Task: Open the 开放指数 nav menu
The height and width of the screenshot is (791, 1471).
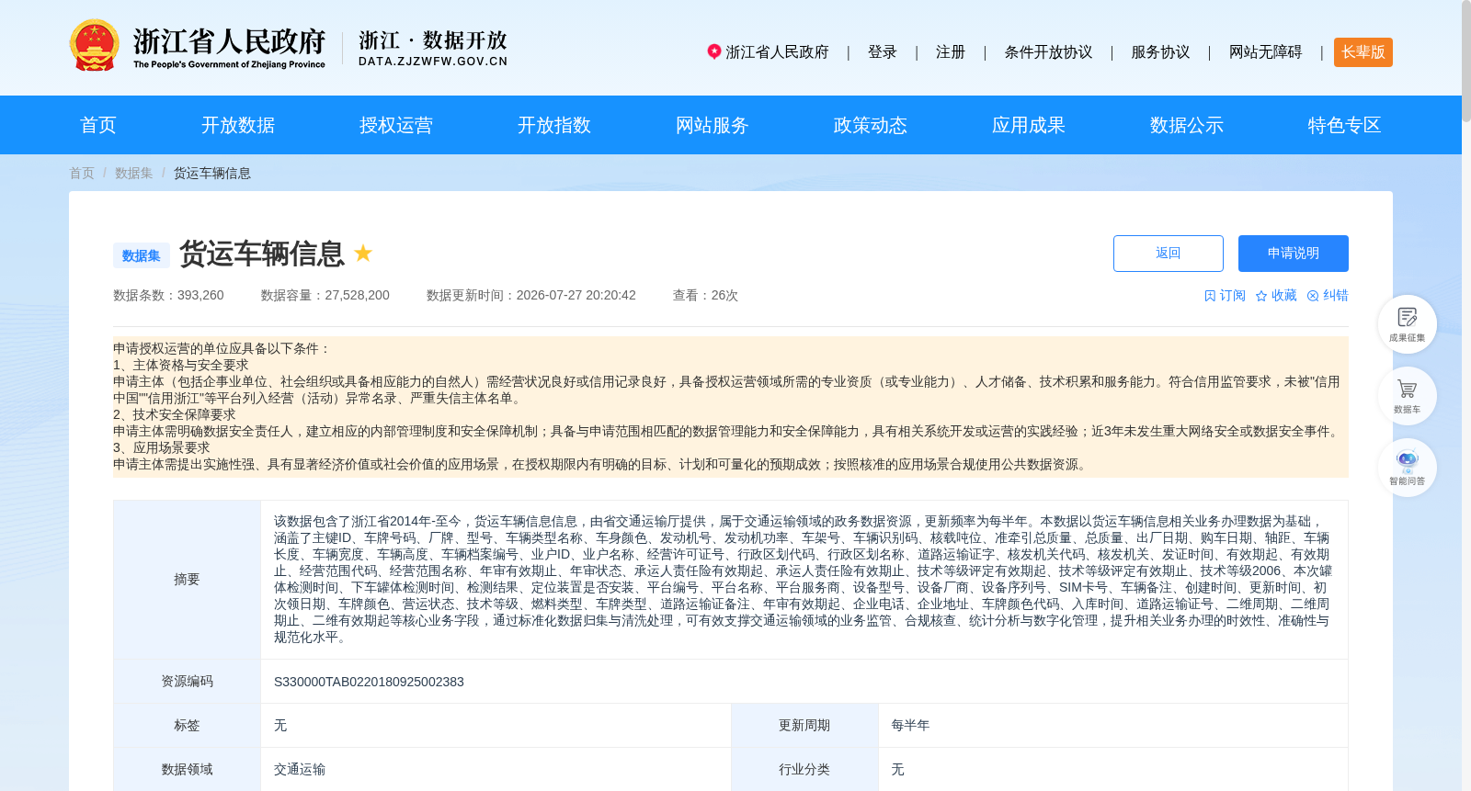Action: [x=554, y=125]
